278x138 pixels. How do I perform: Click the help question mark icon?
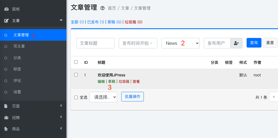102,8
